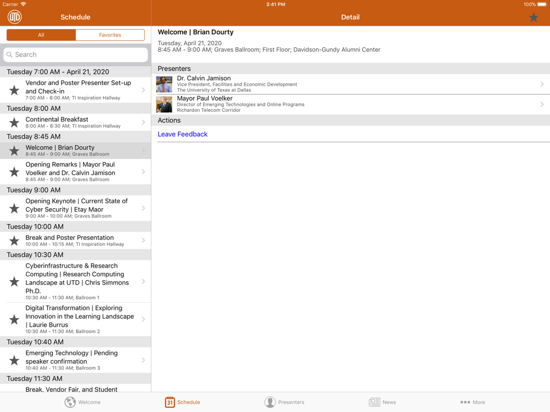Click the Leave Feedback link
550x412 pixels.
tap(183, 134)
